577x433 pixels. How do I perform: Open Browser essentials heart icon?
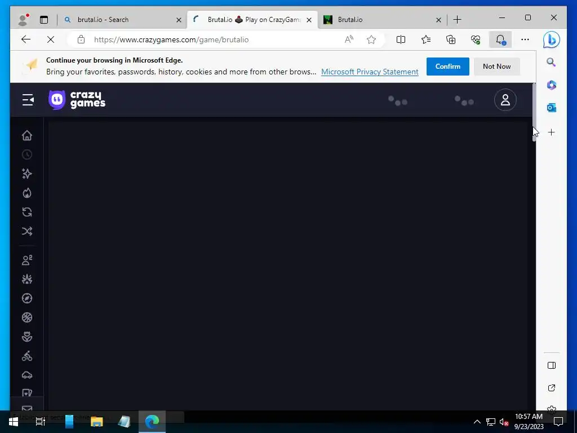(x=476, y=39)
